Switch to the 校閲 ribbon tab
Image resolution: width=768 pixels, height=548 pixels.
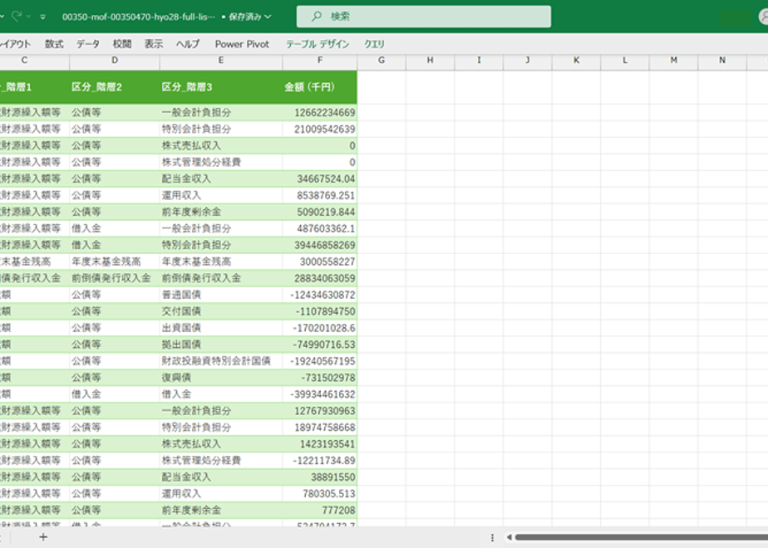pos(122,44)
